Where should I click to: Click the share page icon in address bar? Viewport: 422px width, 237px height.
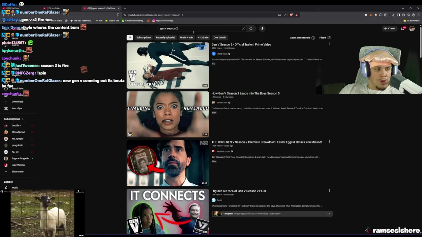point(285,15)
